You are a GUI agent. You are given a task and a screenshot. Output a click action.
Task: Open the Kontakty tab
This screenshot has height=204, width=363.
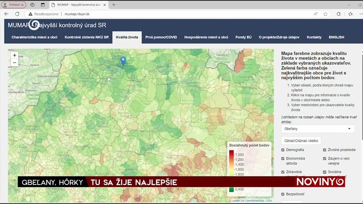[314, 37]
